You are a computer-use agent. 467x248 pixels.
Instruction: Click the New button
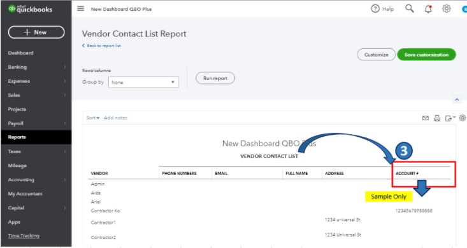tap(36, 32)
